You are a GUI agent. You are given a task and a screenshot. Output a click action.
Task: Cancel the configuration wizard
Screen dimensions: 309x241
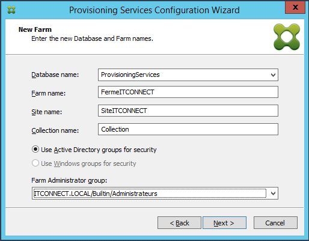tap(275, 223)
